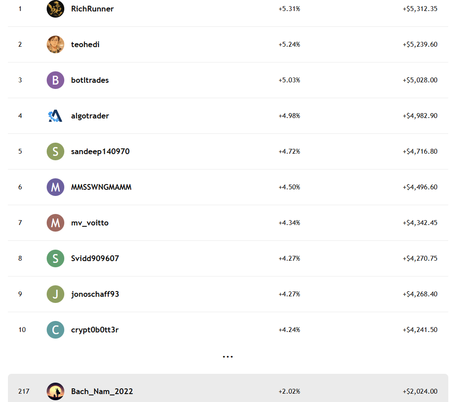
Task: Open jonoschaff93 profile name
Action: 95,294
